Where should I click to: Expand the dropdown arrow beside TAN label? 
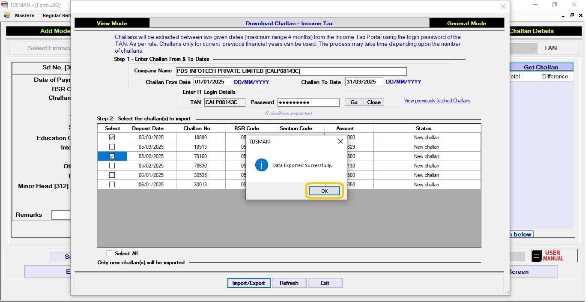coord(534,48)
